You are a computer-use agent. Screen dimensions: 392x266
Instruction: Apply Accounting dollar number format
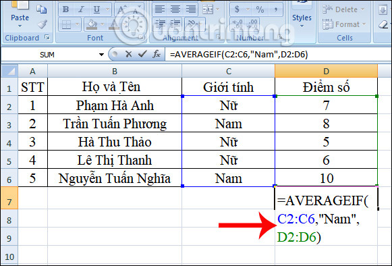tap(237, 9)
